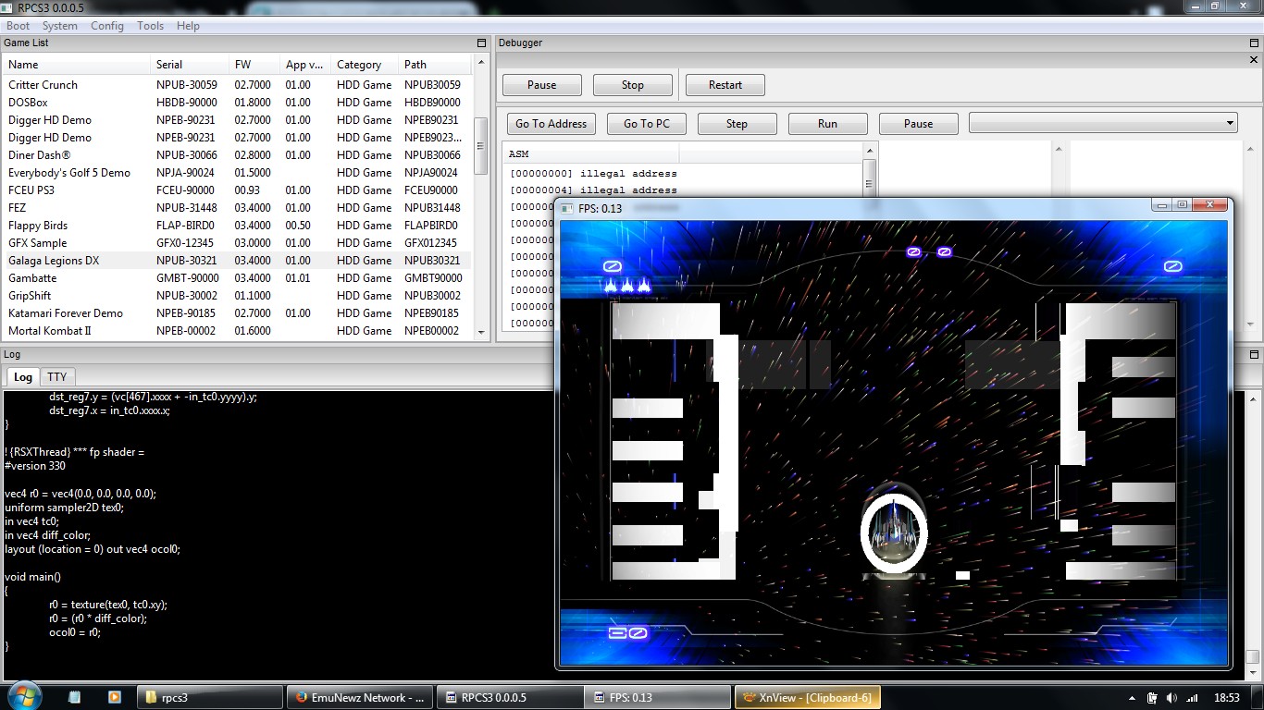
Task: Open the Debugger thread dropdown
Action: click(x=1103, y=123)
